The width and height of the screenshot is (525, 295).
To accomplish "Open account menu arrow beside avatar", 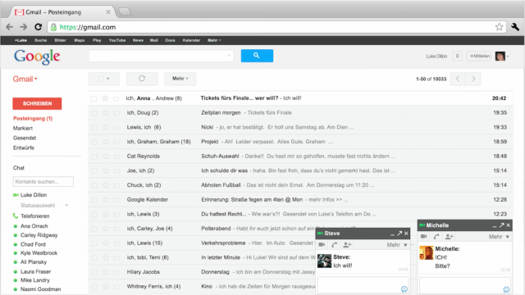I will pyautogui.click(x=508, y=57).
